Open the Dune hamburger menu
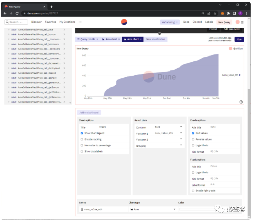Screen dimensions: 253x220 point(242,22)
